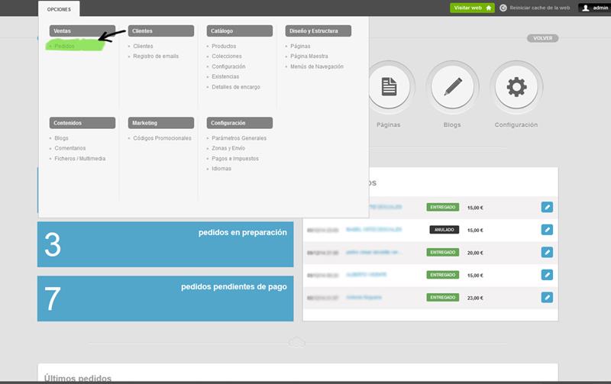Click edit pencil on the ANULADO order
This screenshot has width=611, height=384.
[547, 230]
